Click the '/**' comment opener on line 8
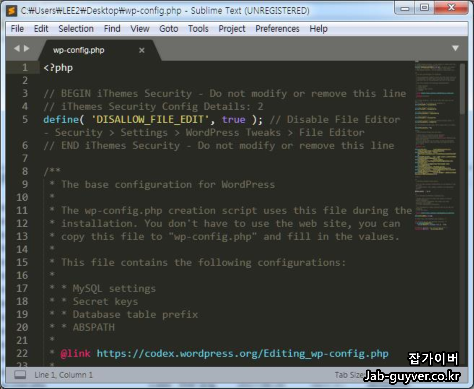474x389 pixels. click(52, 171)
